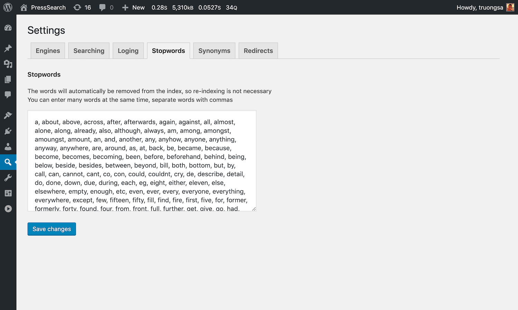The width and height of the screenshot is (518, 310).
Task: Switch to the Searching tab
Action: pos(89,51)
